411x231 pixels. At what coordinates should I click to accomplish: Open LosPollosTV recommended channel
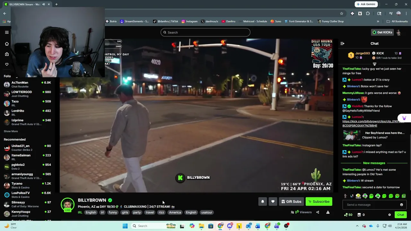point(27,195)
